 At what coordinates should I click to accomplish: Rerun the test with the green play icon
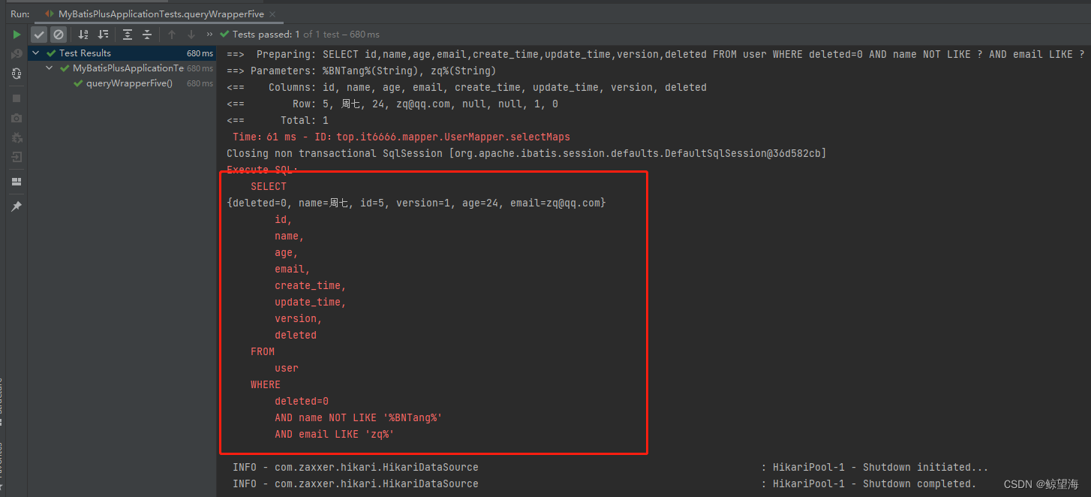(x=17, y=35)
